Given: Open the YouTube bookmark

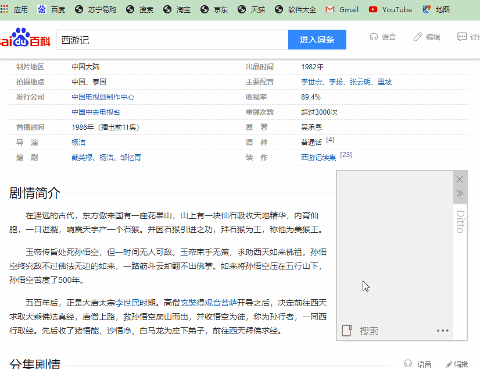Looking at the screenshot, I should coord(390,9).
